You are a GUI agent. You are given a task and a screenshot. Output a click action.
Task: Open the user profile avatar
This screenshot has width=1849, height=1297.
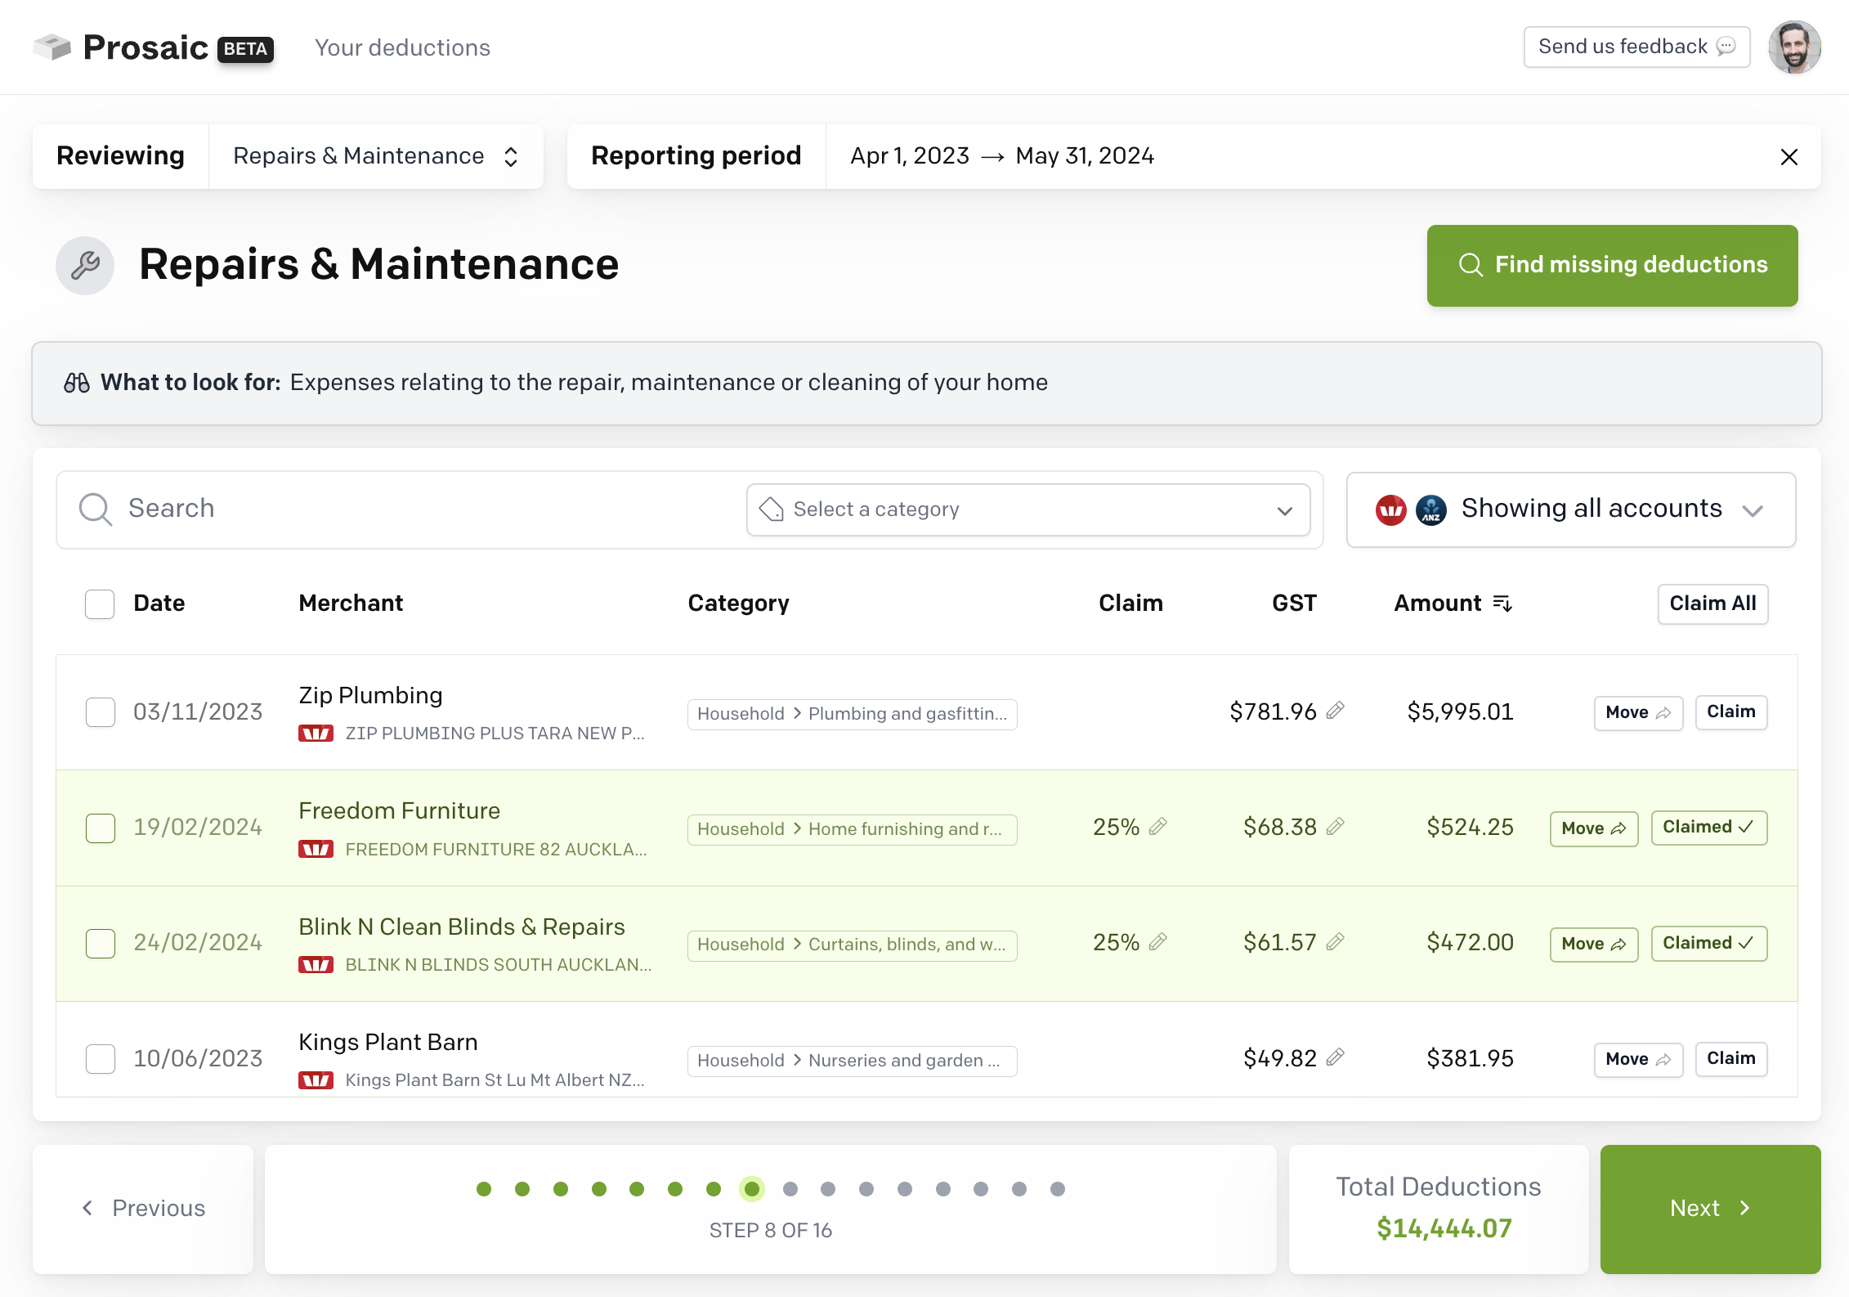click(x=1794, y=47)
